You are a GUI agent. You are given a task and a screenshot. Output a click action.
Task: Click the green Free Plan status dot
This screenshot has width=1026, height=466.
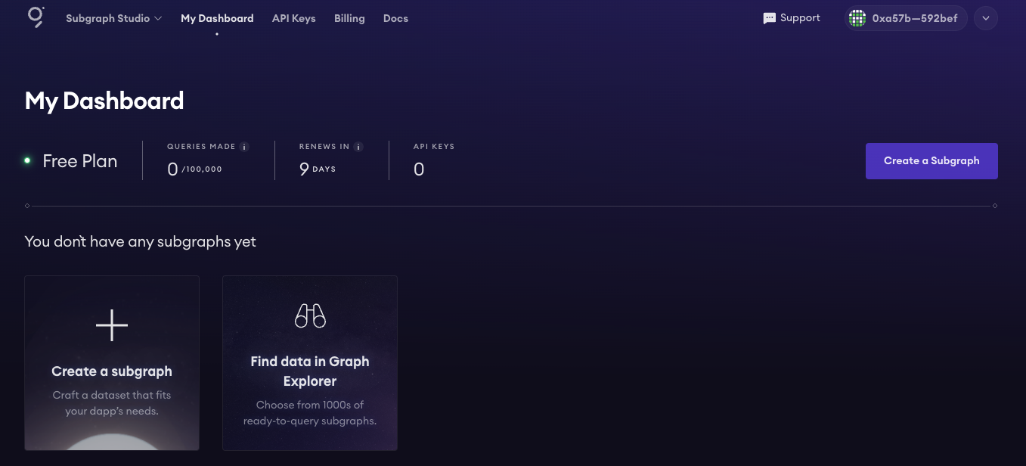pyautogui.click(x=27, y=160)
